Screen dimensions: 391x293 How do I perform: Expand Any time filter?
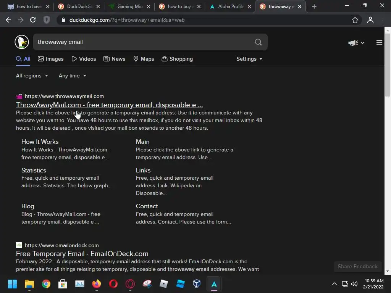72,76
